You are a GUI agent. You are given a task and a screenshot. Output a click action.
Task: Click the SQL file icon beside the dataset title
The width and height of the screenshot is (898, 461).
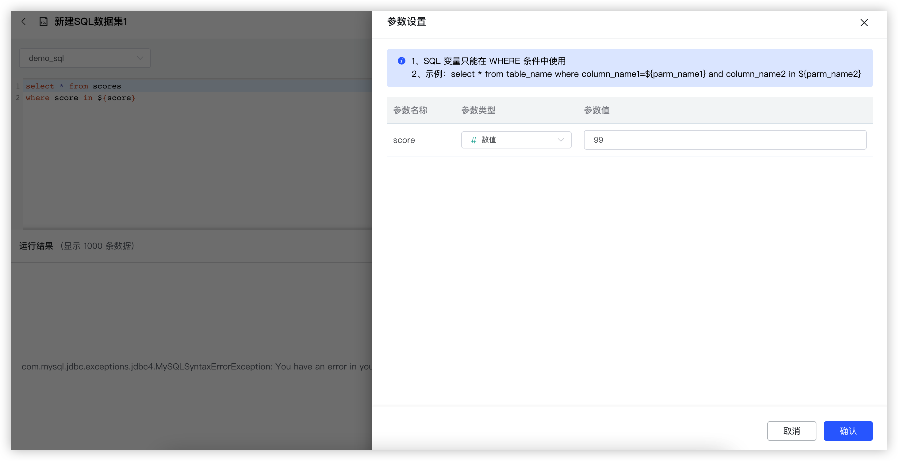tap(43, 21)
